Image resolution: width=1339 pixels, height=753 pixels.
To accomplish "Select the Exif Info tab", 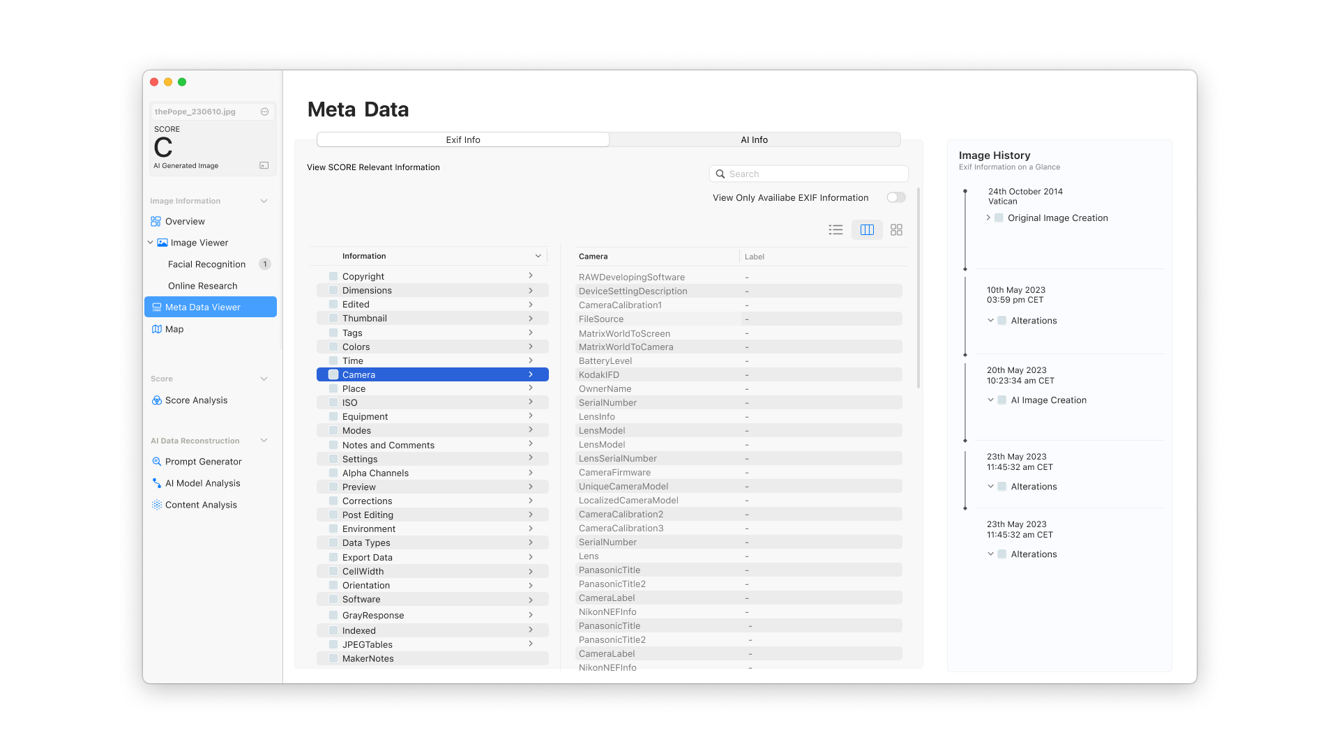I will [x=462, y=139].
